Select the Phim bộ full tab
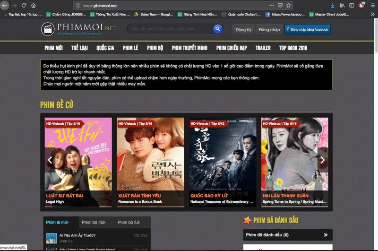The height and width of the screenshot is (251, 378). pos(129,222)
